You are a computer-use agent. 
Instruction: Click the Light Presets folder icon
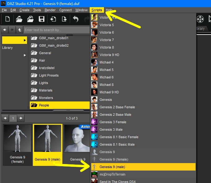[34, 75]
